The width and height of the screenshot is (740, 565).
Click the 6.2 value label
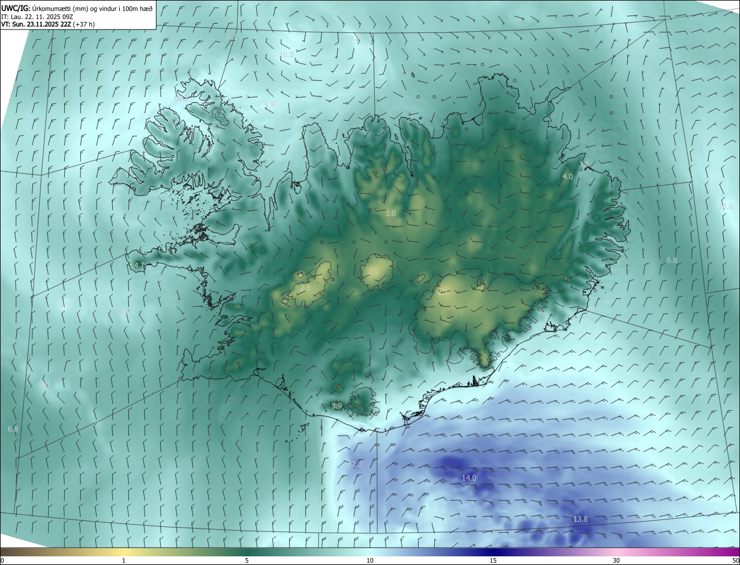219,114
